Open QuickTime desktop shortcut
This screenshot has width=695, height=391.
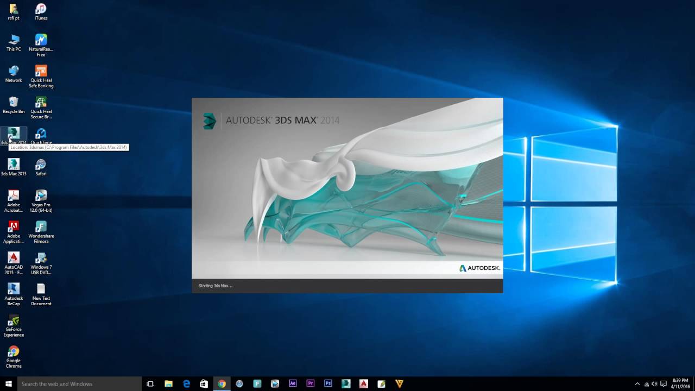41,136
